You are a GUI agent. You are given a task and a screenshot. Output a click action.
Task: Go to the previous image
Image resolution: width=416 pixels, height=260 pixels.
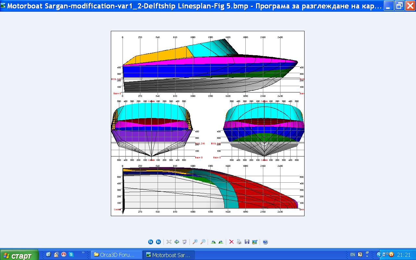tap(150, 242)
